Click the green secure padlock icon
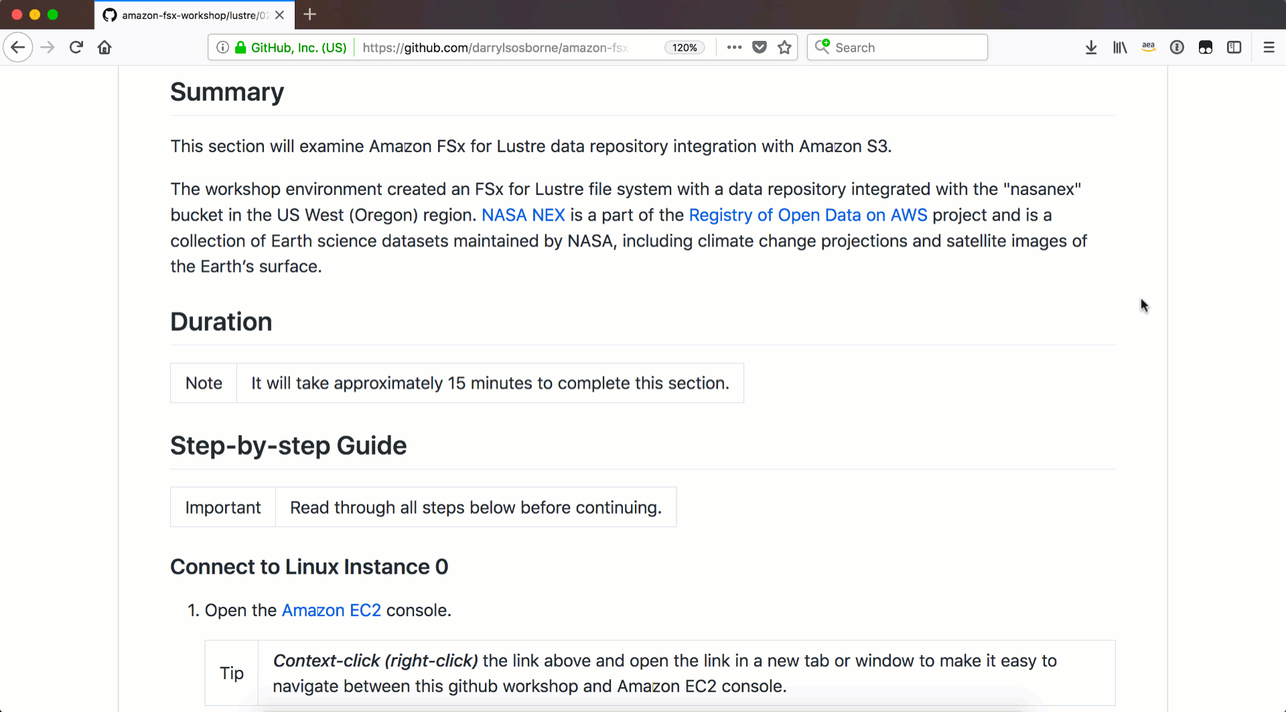The image size is (1286, 712). [240, 48]
